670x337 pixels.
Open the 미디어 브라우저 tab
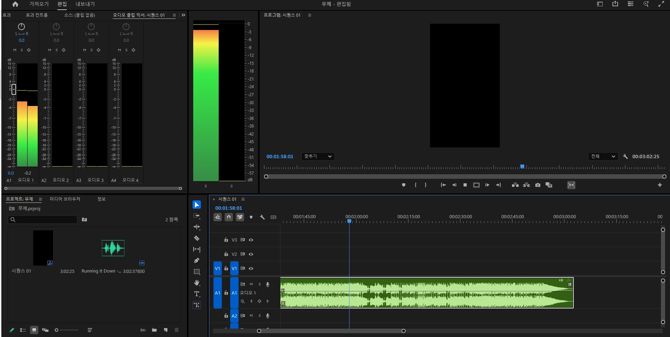tap(65, 199)
